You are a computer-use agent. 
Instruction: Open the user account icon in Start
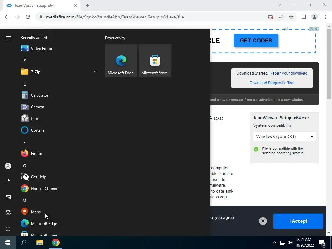pos(8,166)
